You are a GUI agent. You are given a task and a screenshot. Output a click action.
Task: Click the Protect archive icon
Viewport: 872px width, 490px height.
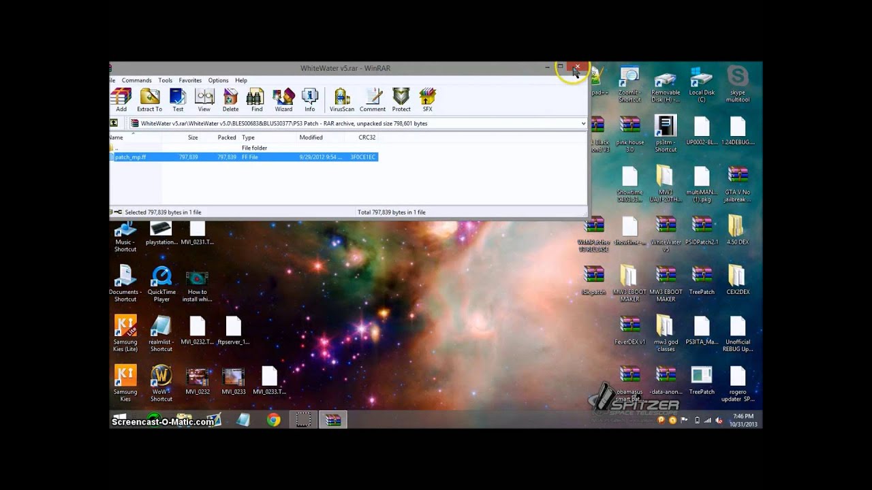point(401,100)
